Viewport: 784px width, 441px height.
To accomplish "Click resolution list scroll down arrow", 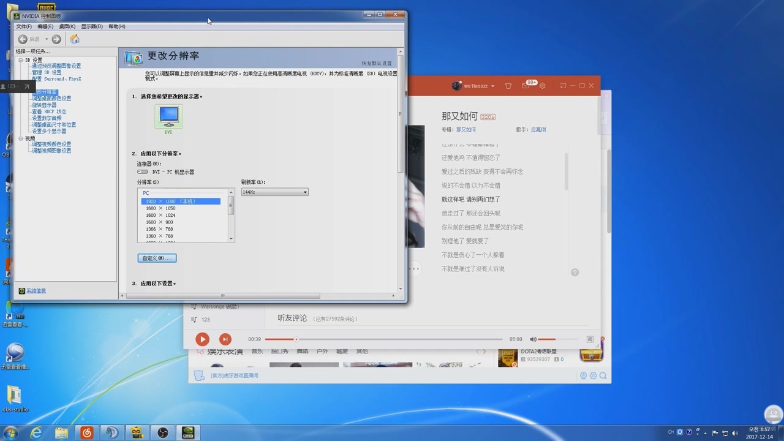I will 231,238.
